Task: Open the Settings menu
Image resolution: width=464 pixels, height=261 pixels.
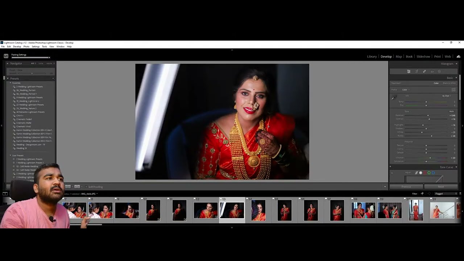Action: click(x=36, y=46)
